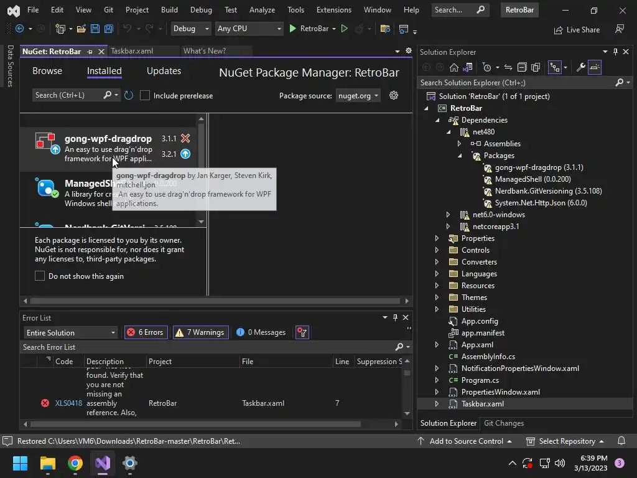Click the Send Feedback icon at top right

pyautogui.click(x=620, y=29)
